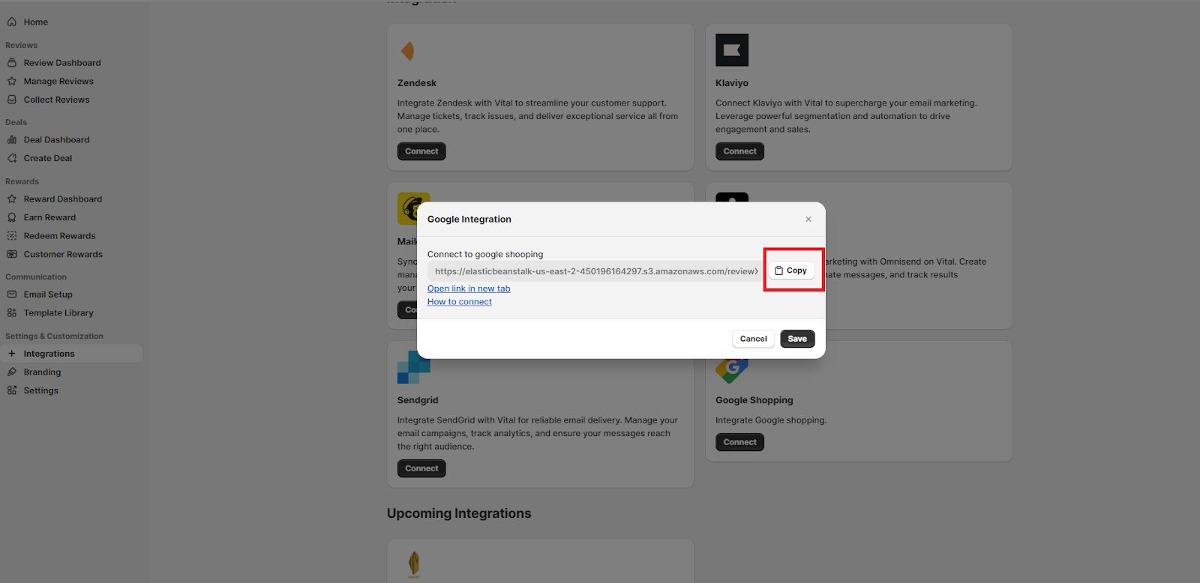Click the 'Rewards' sidebar section header

click(x=22, y=181)
